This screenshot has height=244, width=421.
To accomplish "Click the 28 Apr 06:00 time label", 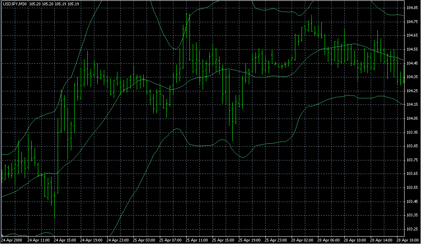I will [329, 239].
